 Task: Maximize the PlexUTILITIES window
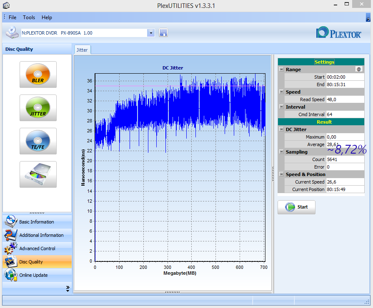pyautogui.click(x=347, y=4)
